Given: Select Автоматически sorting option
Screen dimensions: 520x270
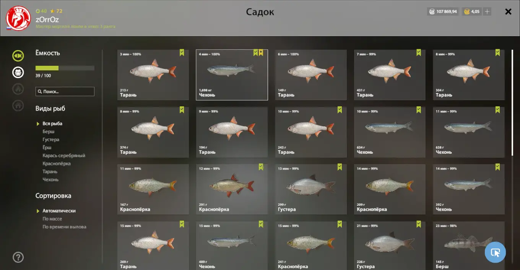Looking at the screenshot, I should (59, 211).
